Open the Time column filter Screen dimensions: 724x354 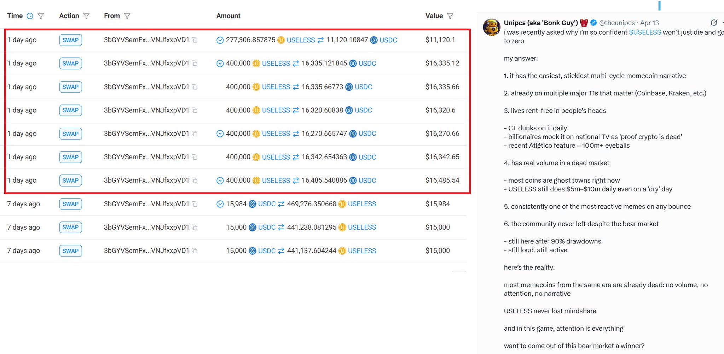coord(41,16)
